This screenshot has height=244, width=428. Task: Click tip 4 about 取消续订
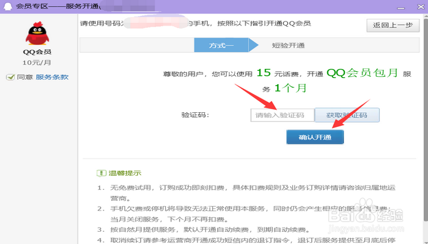(246, 240)
